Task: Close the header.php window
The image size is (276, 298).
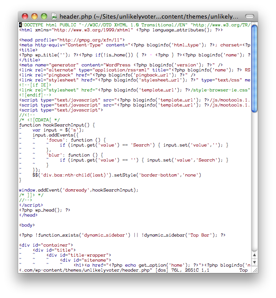Action: (x=25, y=16)
